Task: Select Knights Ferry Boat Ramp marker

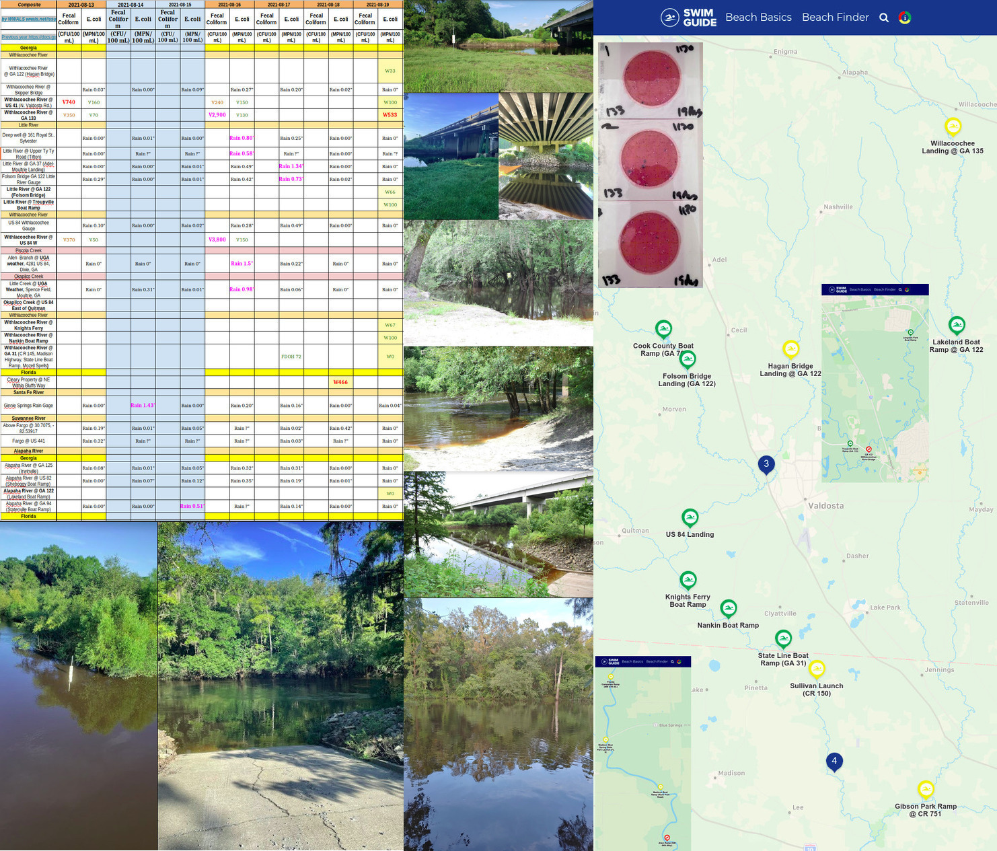Action: tap(688, 580)
